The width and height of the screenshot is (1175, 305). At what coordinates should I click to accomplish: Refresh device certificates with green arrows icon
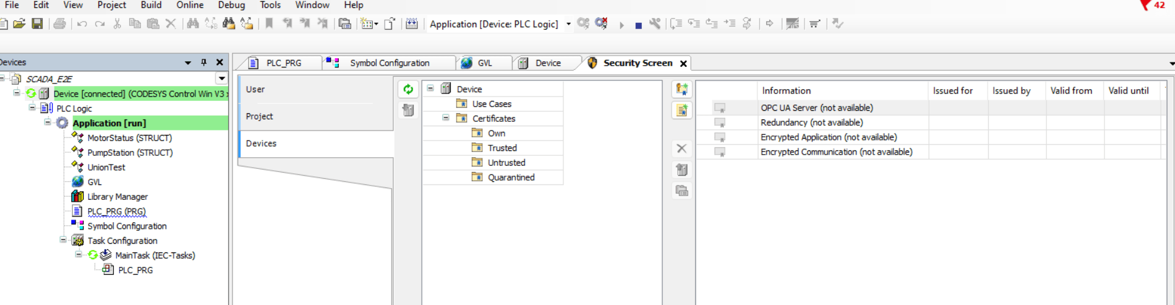pyautogui.click(x=408, y=90)
